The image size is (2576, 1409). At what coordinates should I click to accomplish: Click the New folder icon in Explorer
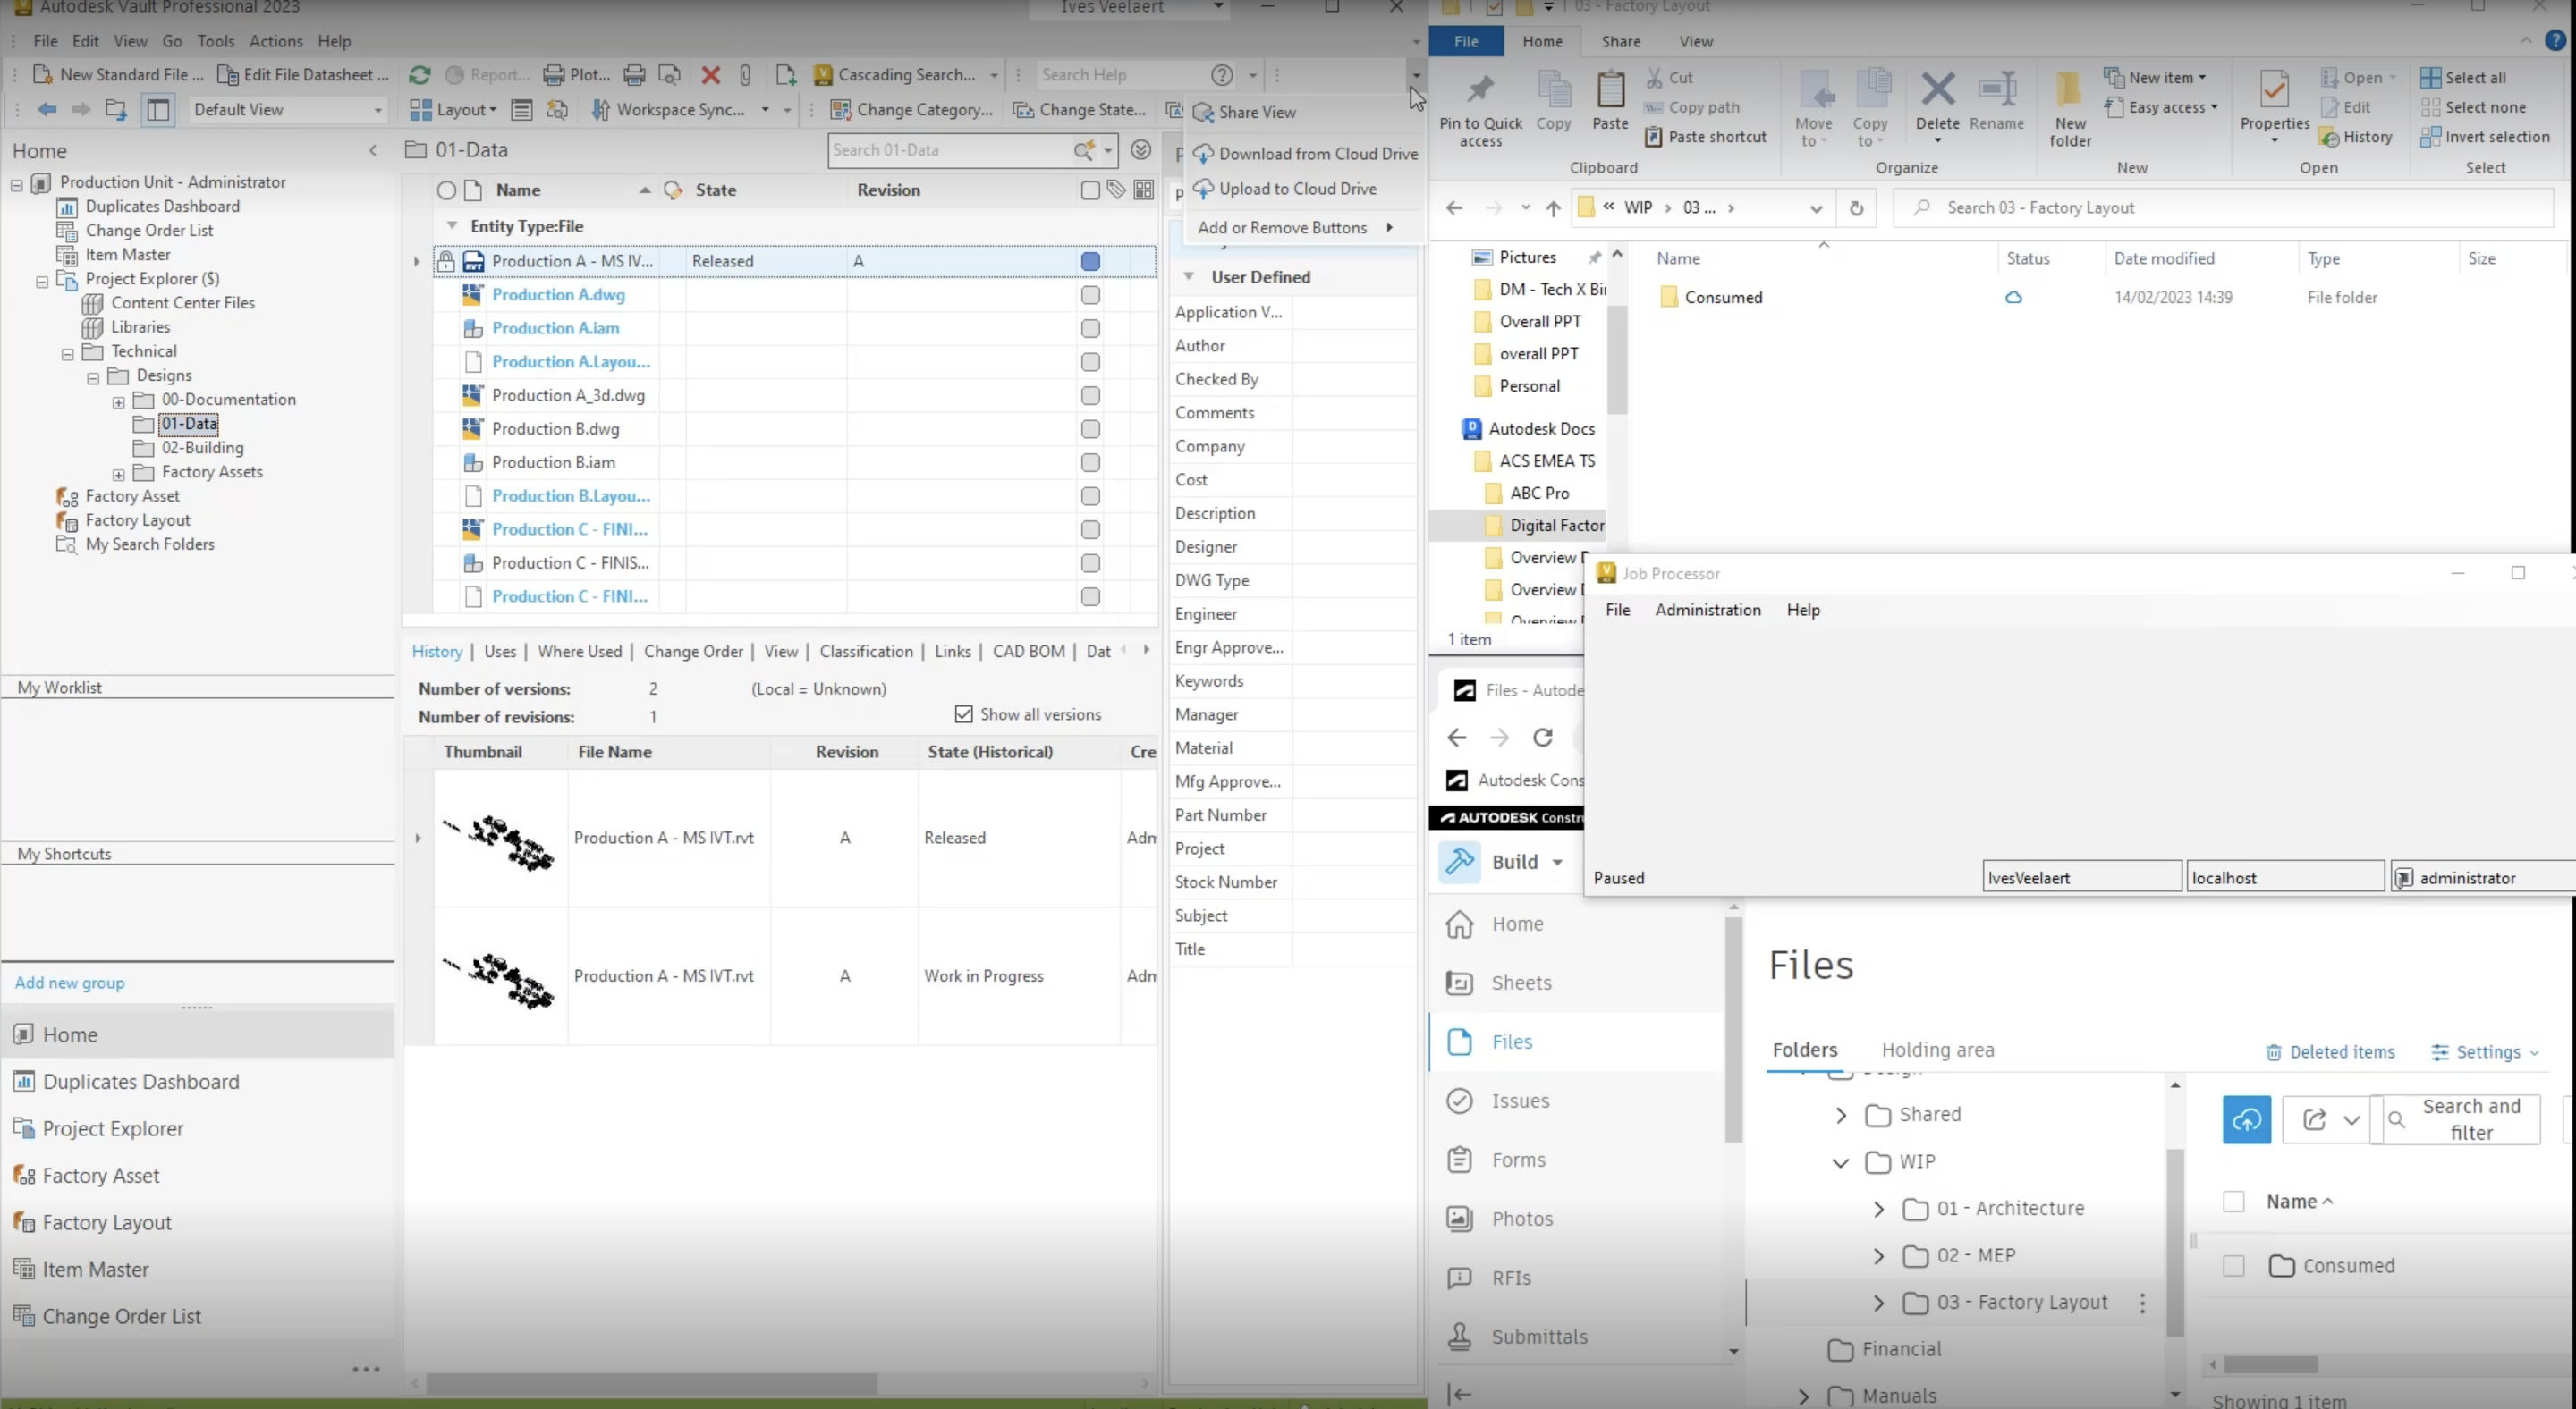[2070, 105]
